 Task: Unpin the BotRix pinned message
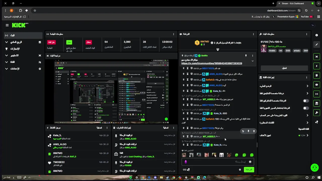tap(246, 56)
